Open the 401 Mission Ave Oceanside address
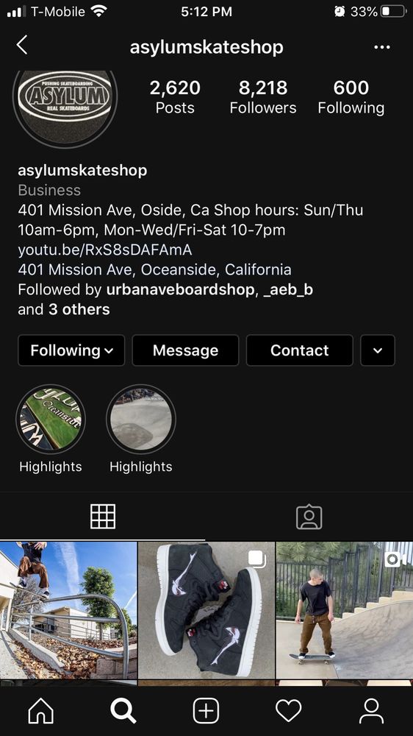Screen dimensions: 413x736 [x=155, y=269]
